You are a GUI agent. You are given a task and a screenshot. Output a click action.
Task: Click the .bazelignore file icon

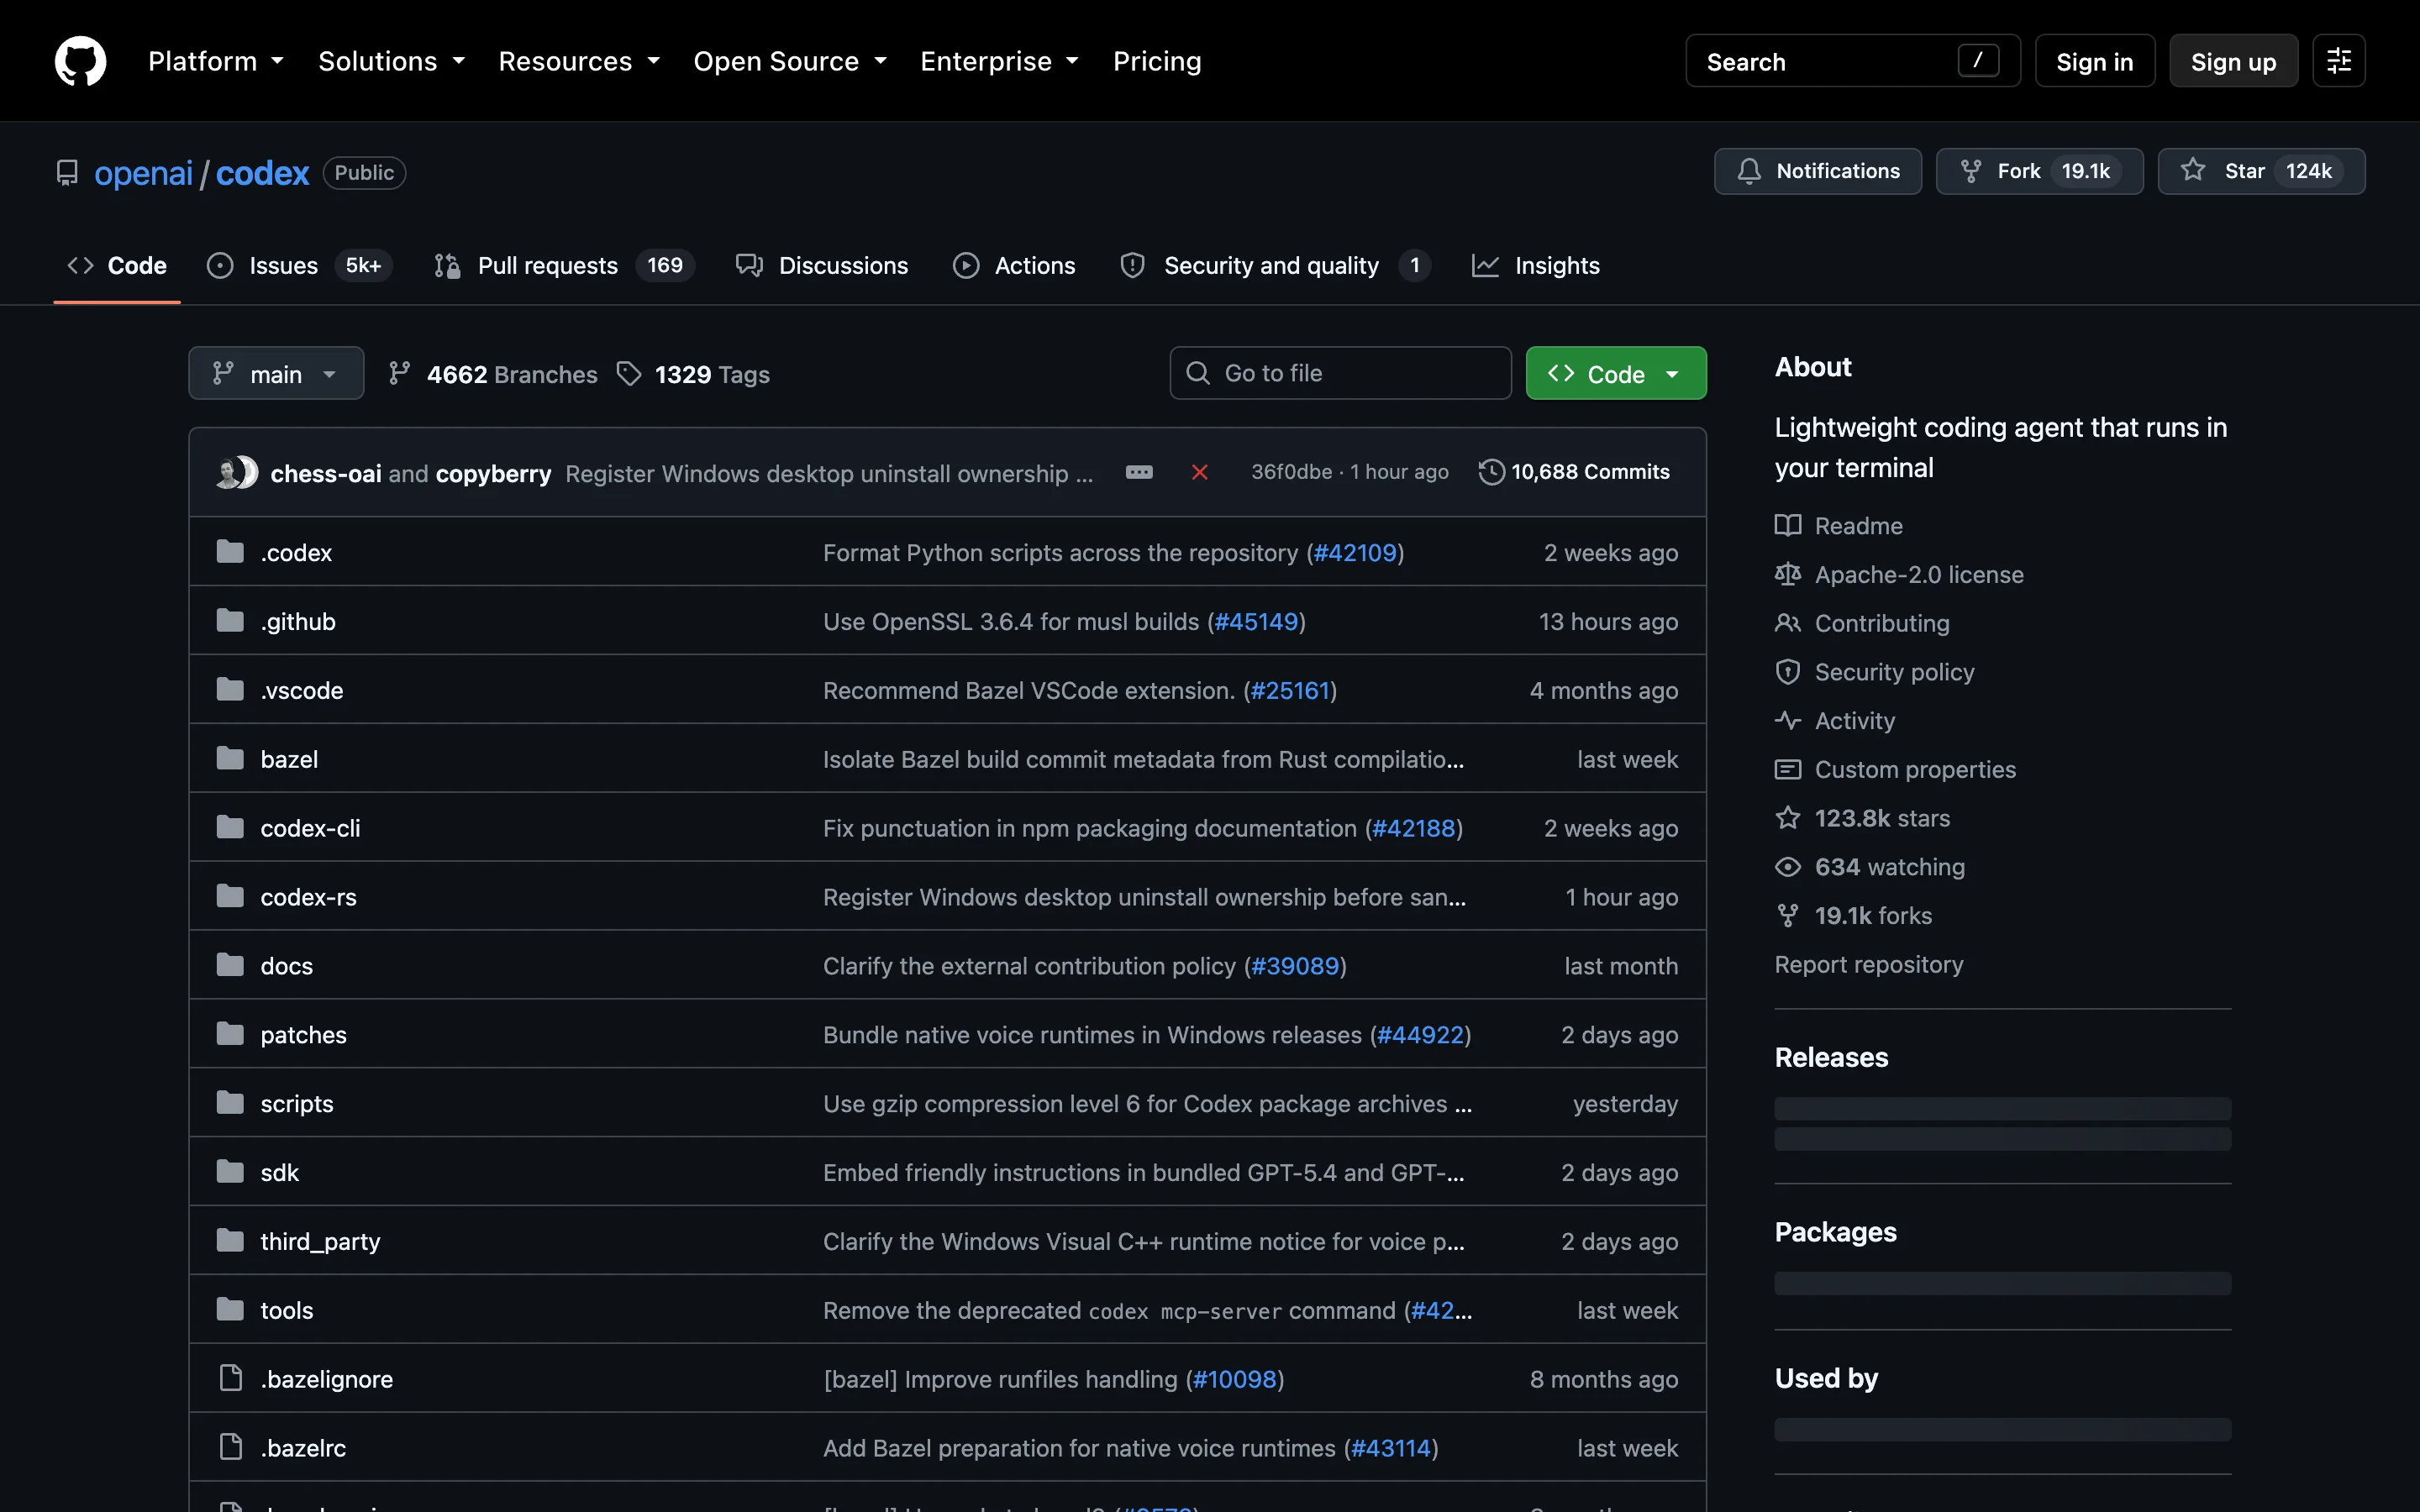point(230,1378)
